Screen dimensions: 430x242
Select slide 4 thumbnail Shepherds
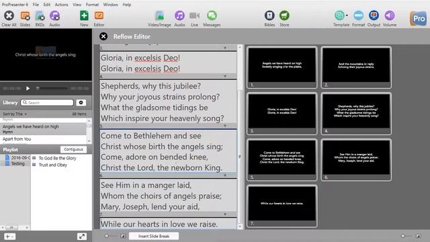coord(356,114)
